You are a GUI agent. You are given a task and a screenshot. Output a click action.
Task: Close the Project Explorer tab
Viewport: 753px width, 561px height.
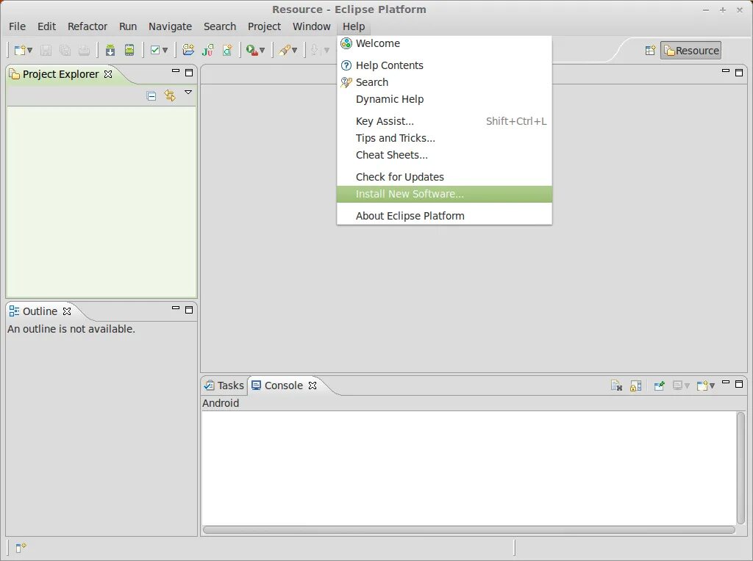[108, 74]
